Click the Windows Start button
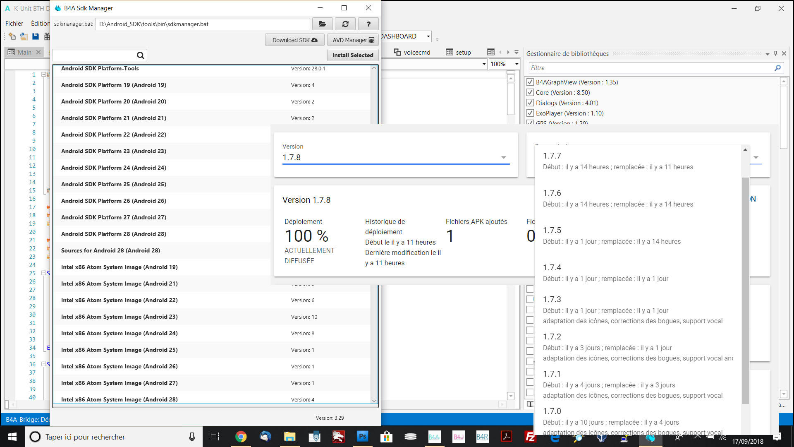 (x=12, y=437)
